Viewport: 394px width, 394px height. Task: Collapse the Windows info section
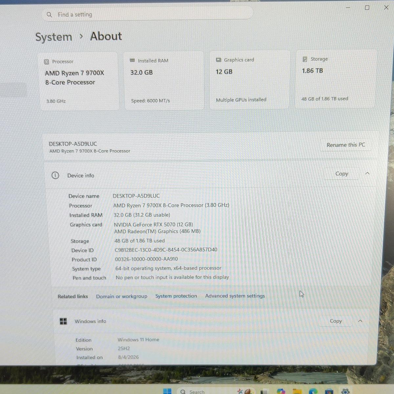click(x=360, y=321)
